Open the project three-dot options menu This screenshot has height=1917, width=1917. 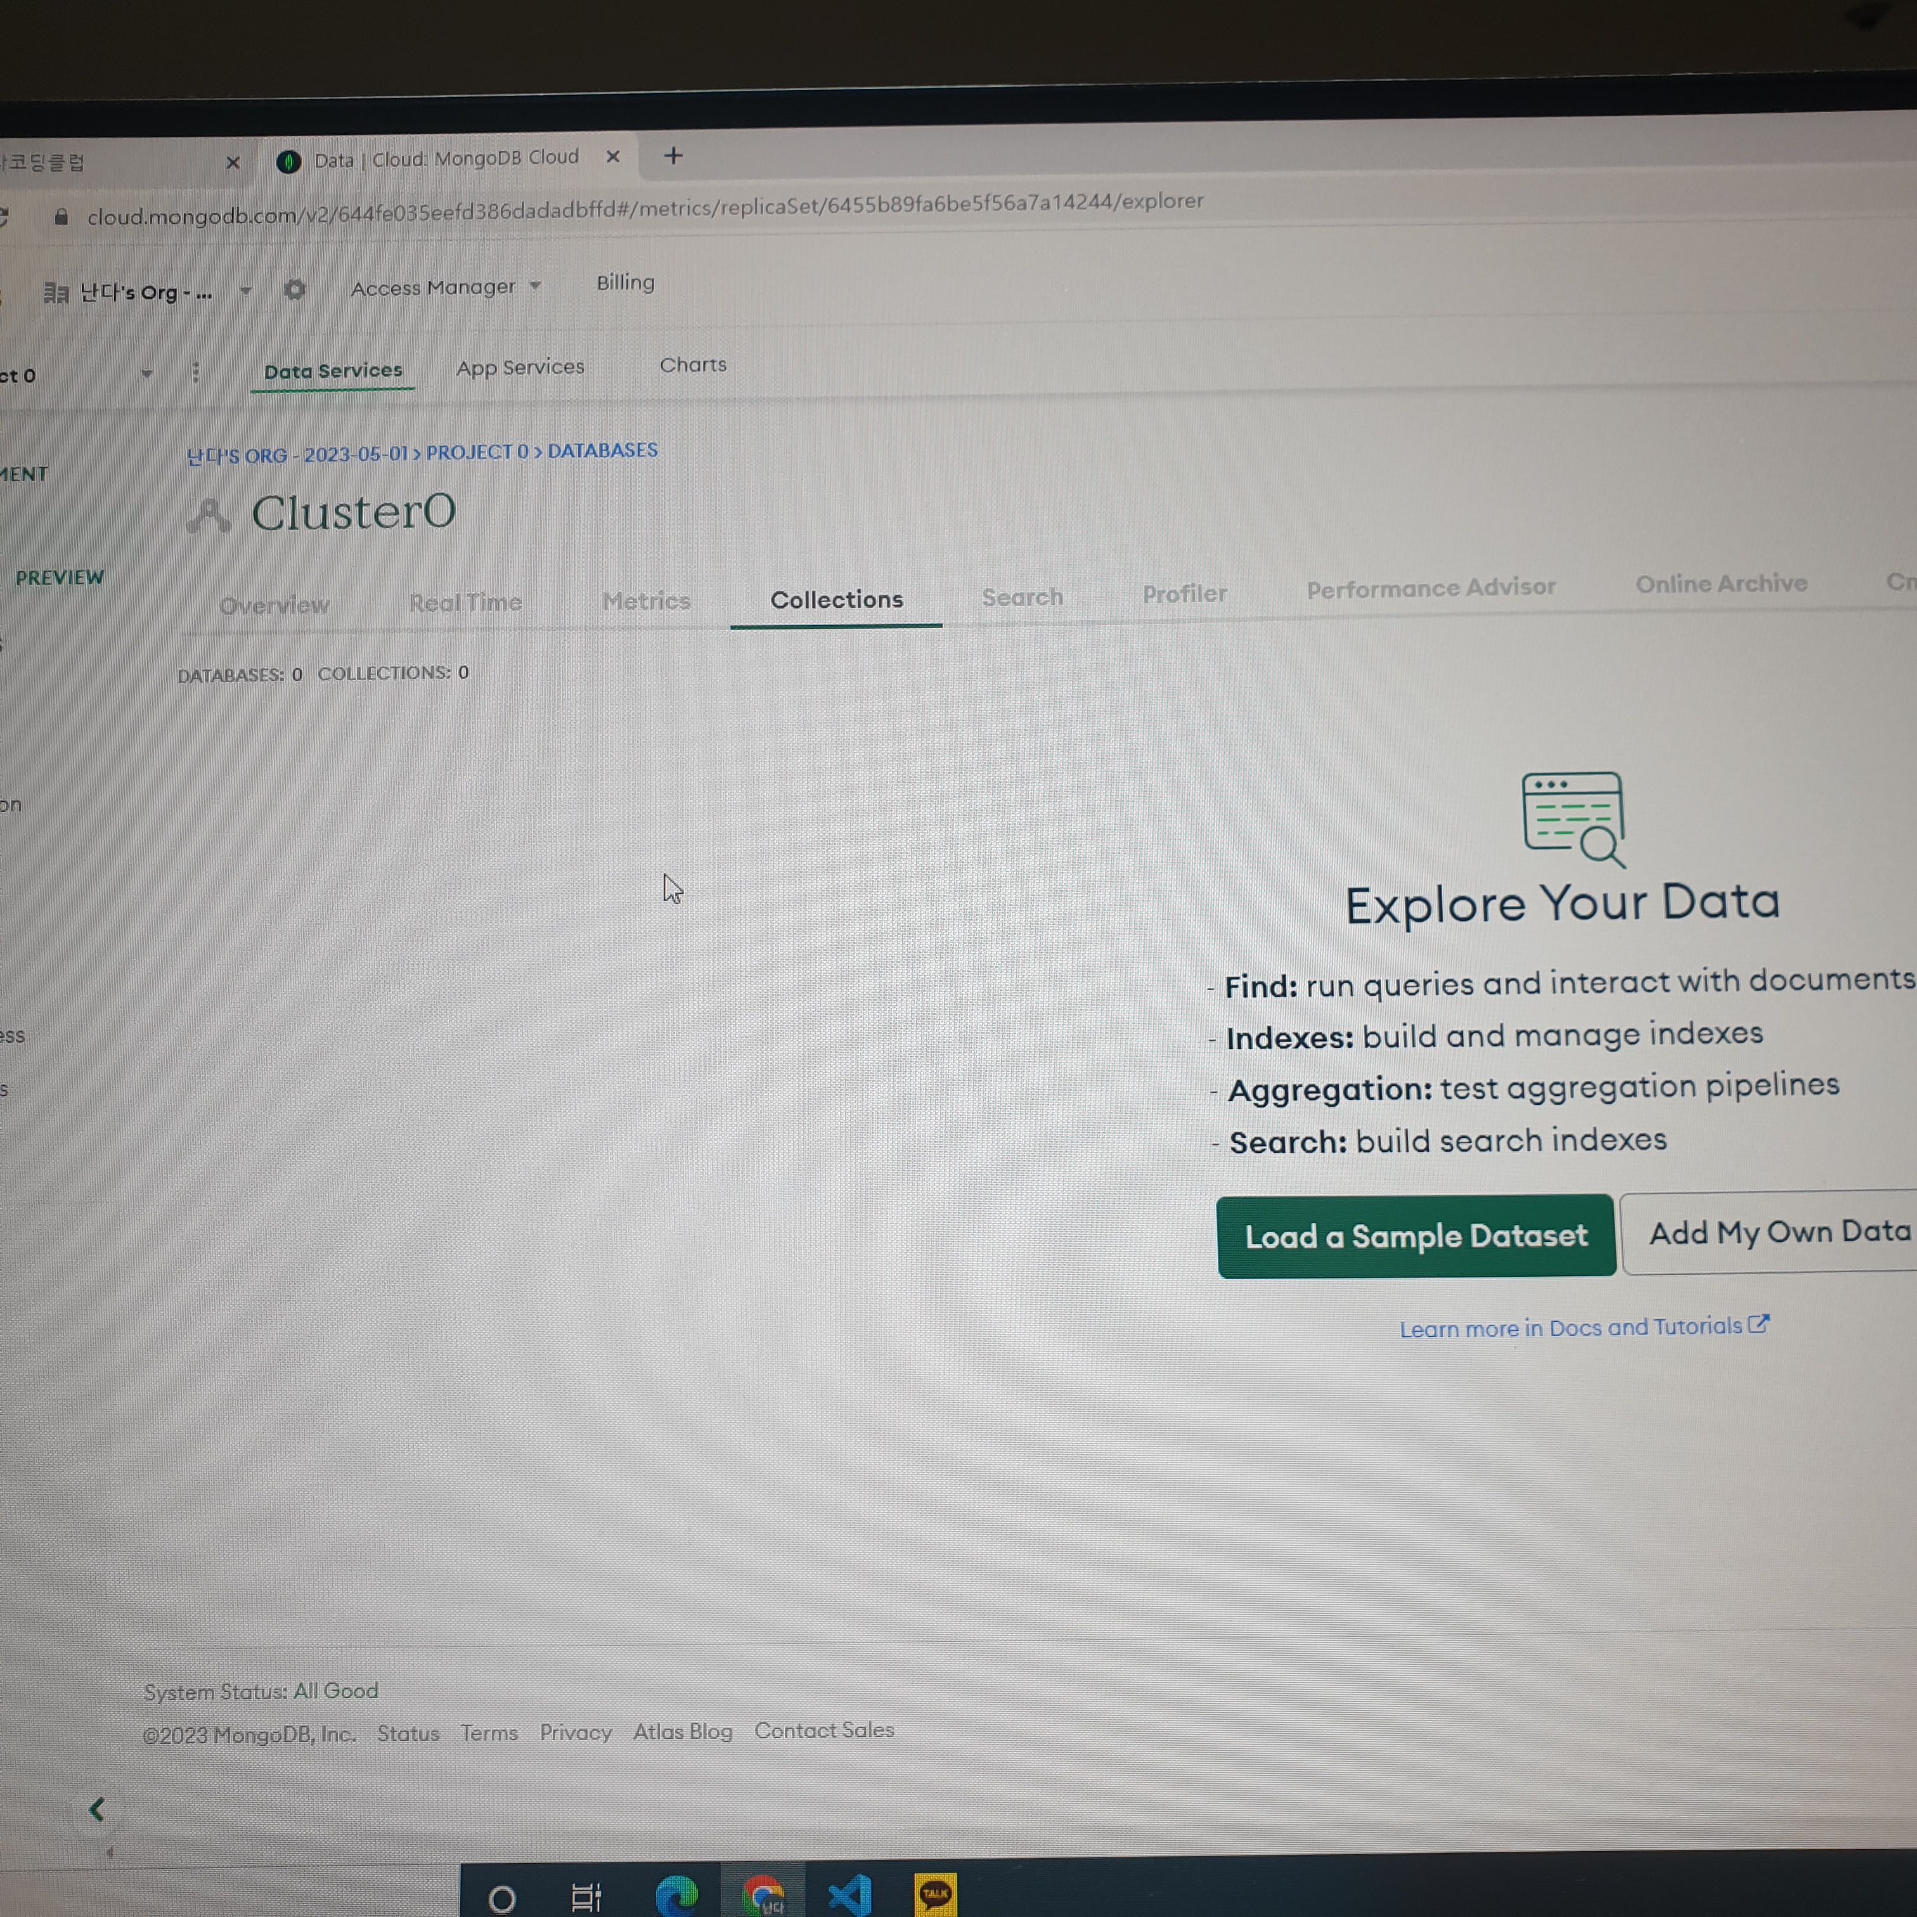coord(195,372)
